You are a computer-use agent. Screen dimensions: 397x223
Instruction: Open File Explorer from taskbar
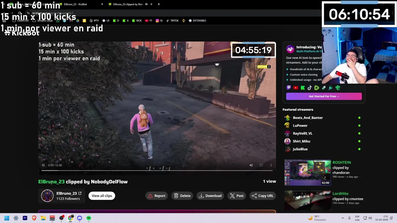(x=43, y=218)
